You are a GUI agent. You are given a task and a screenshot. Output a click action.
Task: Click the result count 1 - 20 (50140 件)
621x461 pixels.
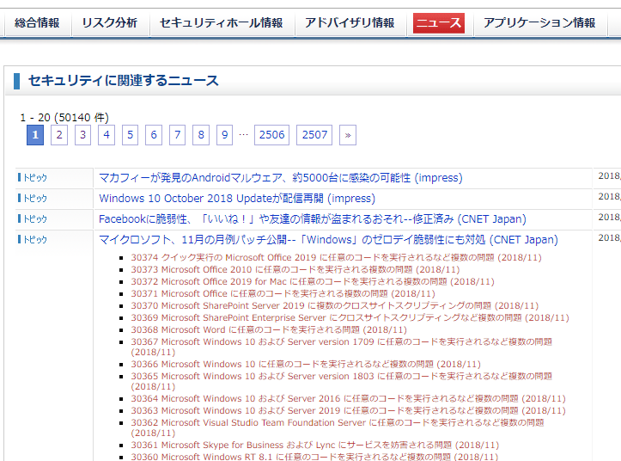64,118
